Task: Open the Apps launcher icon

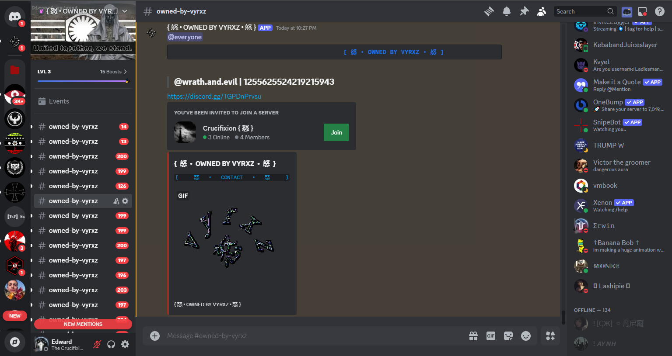Action: (550, 335)
